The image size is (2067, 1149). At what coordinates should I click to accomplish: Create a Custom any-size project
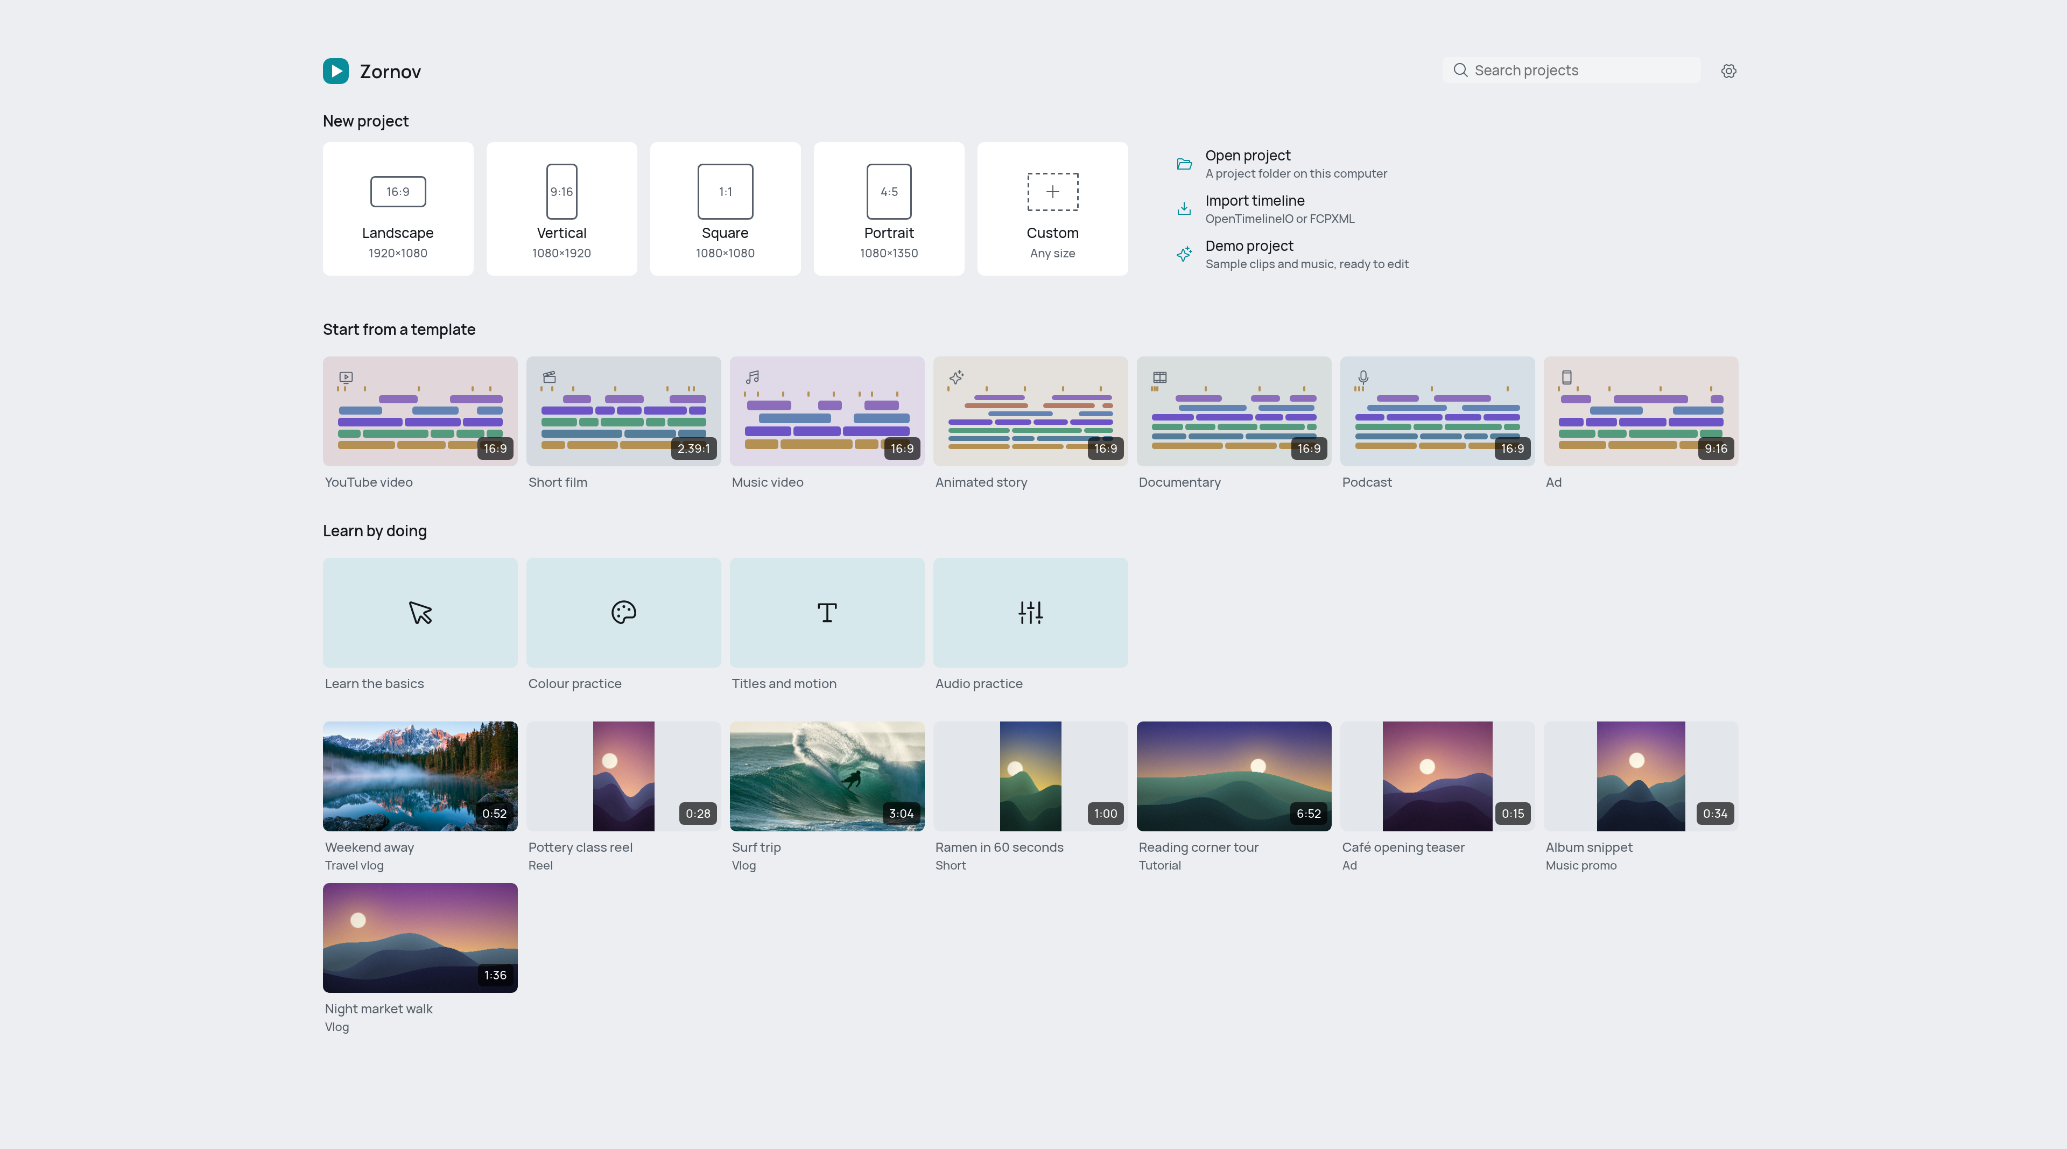click(x=1053, y=208)
